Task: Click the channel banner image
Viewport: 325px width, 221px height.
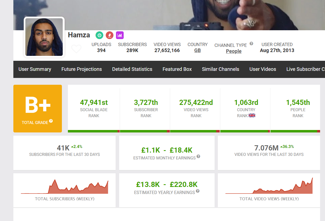Action: tap(169, 15)
